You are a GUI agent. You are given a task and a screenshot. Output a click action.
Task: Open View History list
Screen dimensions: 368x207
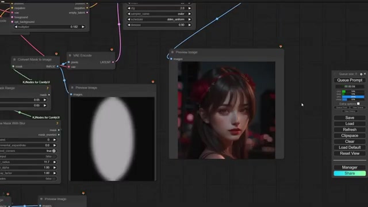350,111
